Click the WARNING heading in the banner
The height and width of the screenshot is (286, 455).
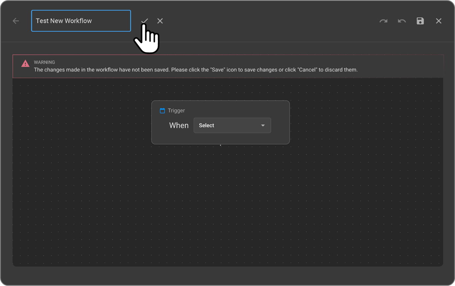45,62
